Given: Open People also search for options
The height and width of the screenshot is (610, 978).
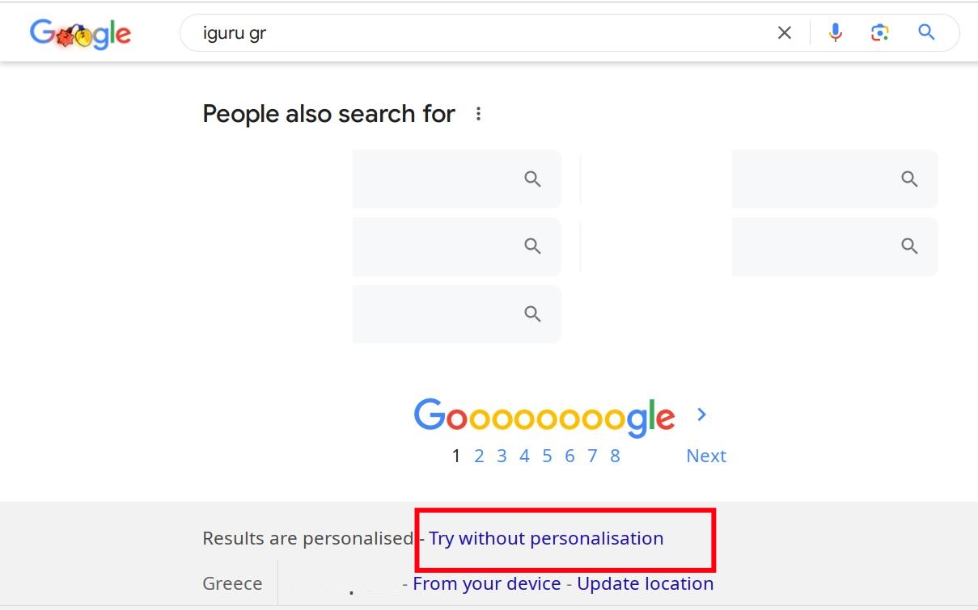Looking at the screenshot, I should coord(479,114).
